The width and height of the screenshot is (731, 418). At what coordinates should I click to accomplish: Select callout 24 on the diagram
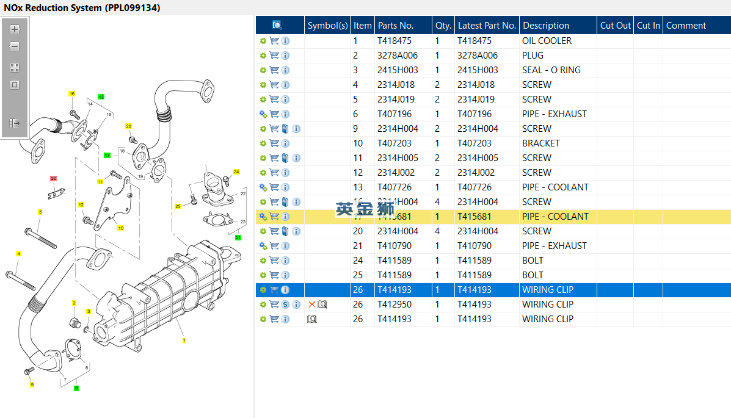click(236, 172)
